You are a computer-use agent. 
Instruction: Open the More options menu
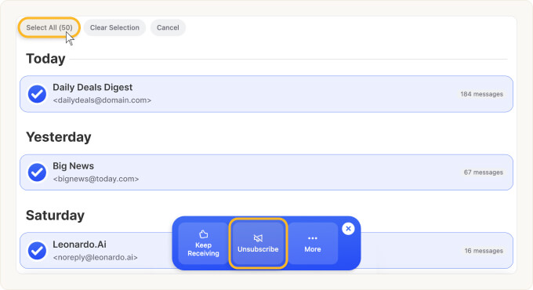(x=313, y=244)
